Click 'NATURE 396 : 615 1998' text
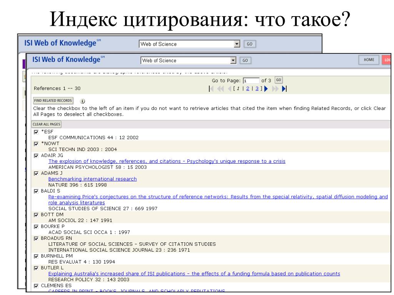Viewport: 394px width, 295px height. (x=78, y=185)
